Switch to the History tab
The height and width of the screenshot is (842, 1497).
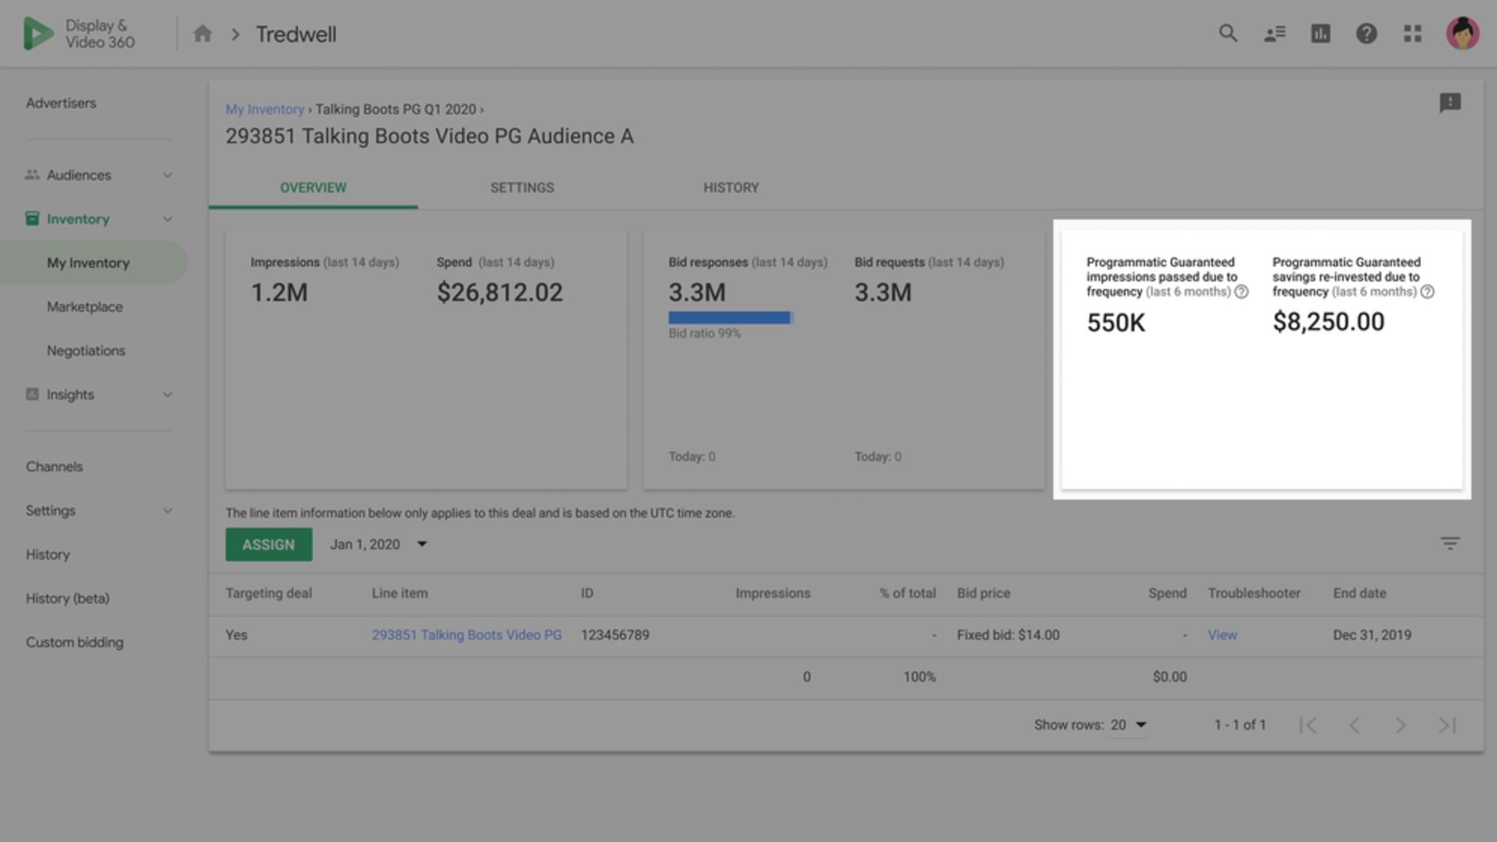pos(731,187)
